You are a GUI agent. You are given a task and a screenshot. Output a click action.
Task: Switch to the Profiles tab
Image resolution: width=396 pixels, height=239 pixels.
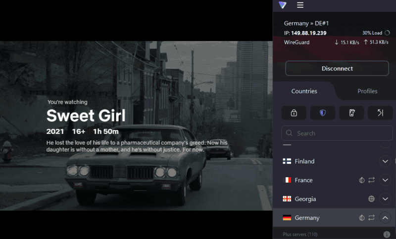pyautogui.click(x=367, y=91)
